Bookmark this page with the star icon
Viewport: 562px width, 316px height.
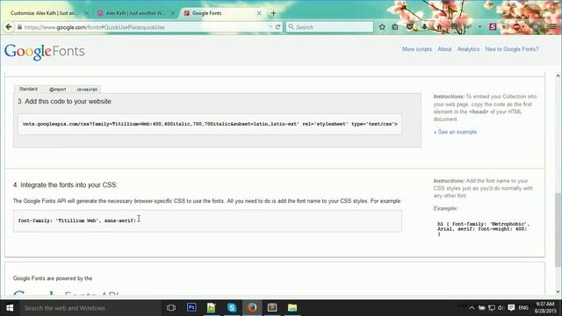pos(382,27)
